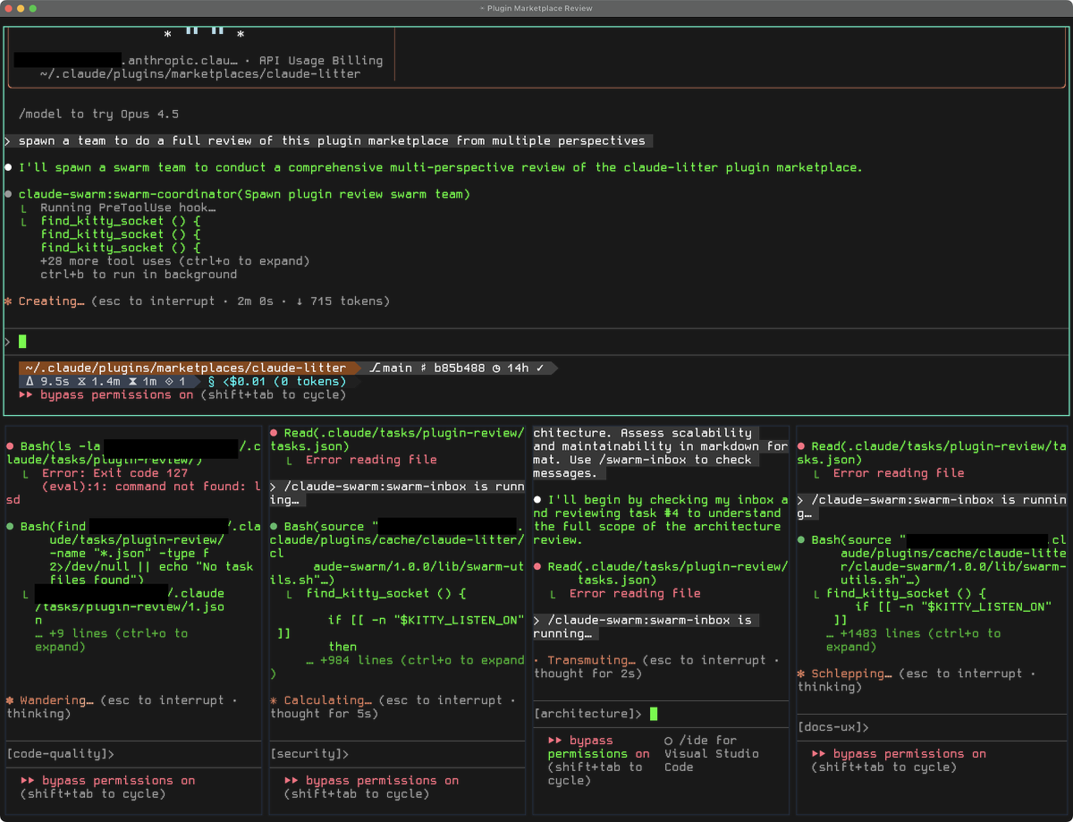The height and width of the screenshot is (822, 1073).
Task: Click the yellow minimize button in title bar
Action: click(21, 8)
